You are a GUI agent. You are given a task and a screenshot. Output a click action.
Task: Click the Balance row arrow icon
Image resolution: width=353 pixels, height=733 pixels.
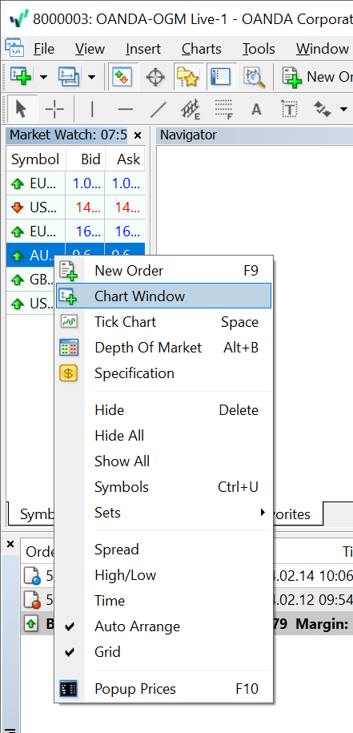coord(30,623)
